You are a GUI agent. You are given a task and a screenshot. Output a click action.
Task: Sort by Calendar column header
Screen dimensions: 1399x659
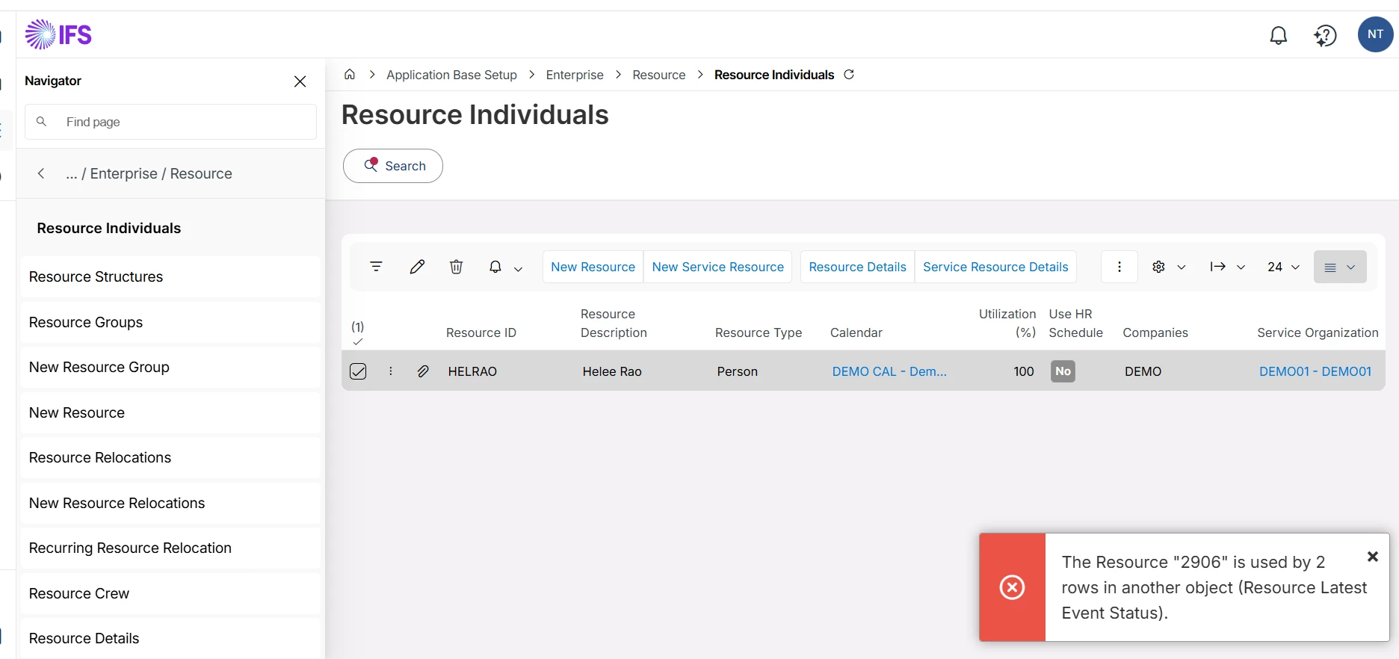click(856, 332)
